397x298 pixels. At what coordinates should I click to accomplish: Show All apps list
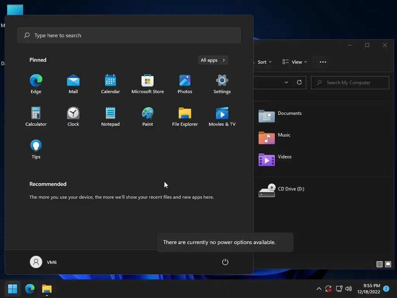[x=213, y=60]
